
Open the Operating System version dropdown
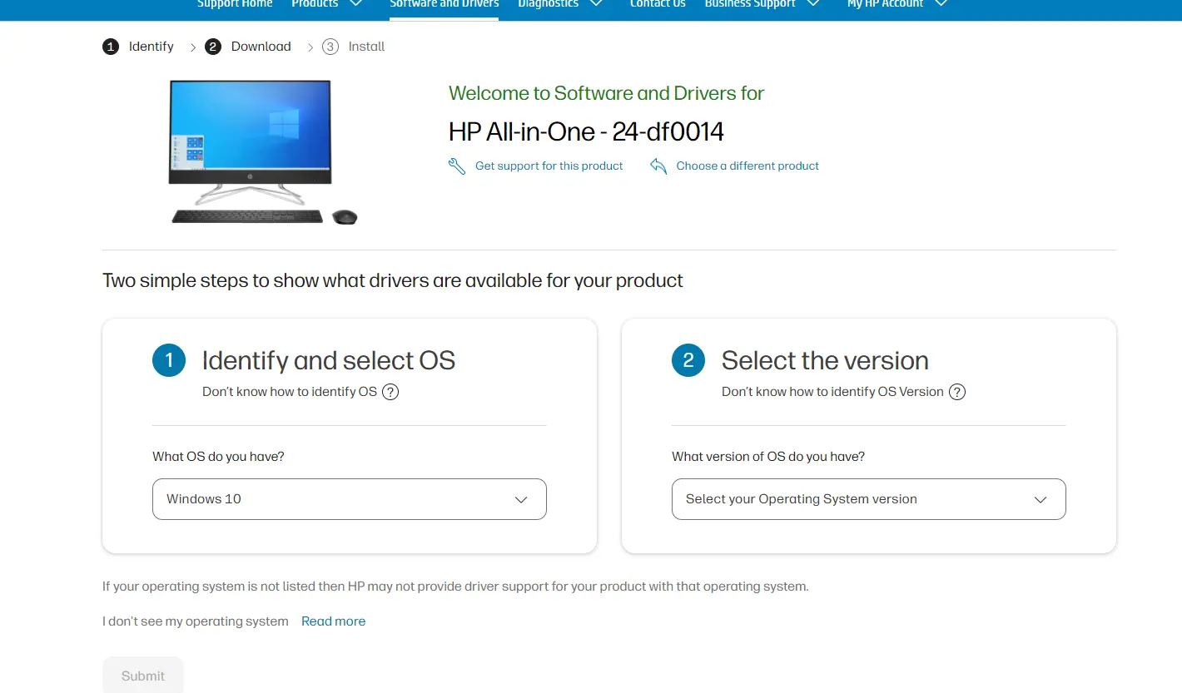(x=869, y=499)
